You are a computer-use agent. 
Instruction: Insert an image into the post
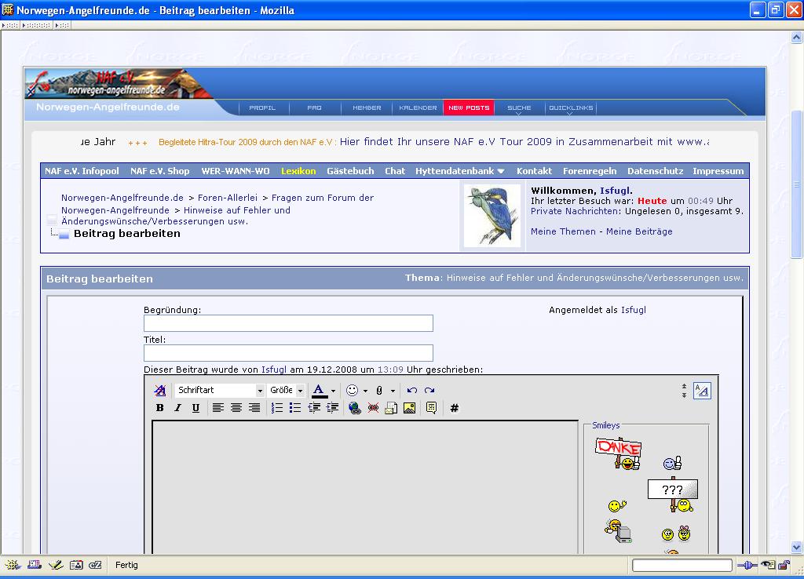[409, 408]
